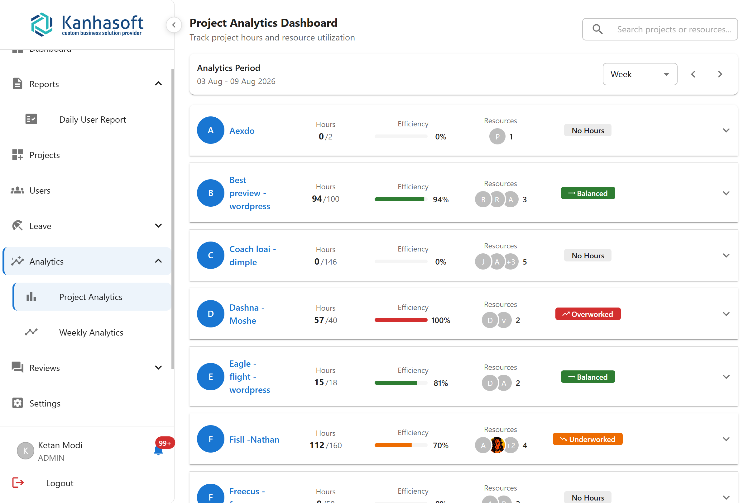This screenshot has width=753, height=503.
Task: Go to the next analytics period
Action: (720, 74)
